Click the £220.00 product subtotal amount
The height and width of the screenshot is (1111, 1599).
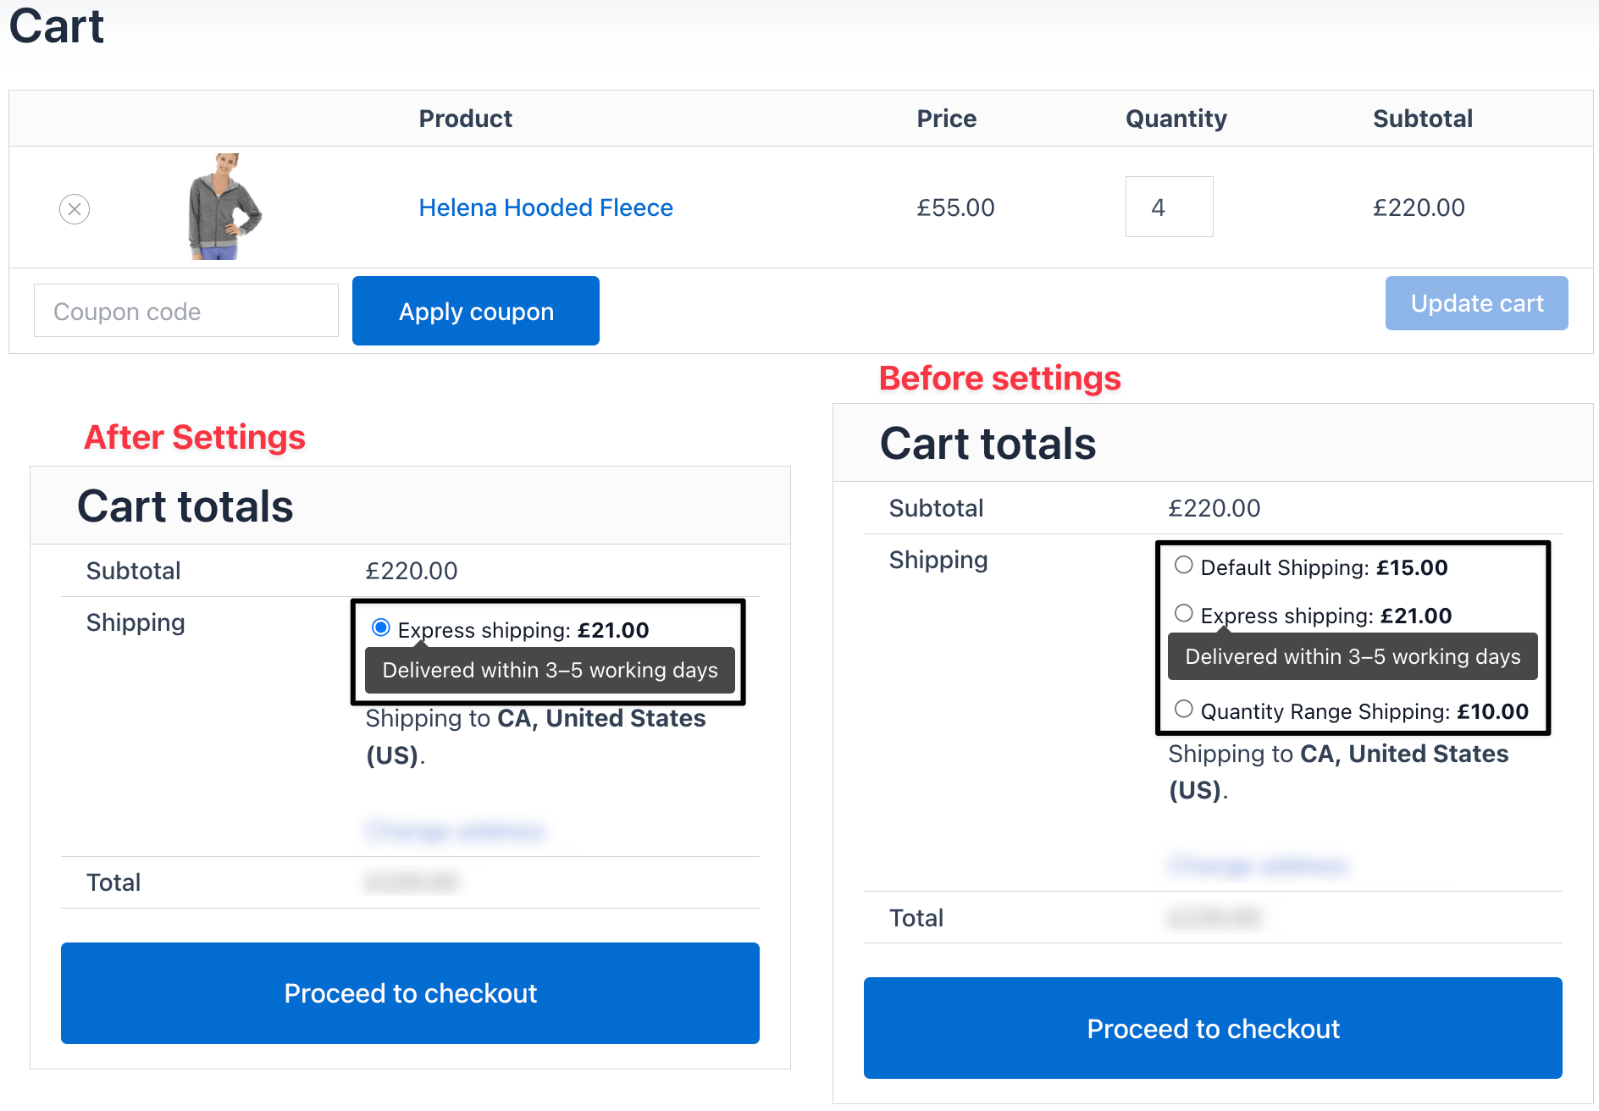pos(1419,207)
